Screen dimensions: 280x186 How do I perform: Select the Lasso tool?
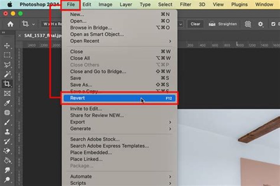(x=7, y=65)
